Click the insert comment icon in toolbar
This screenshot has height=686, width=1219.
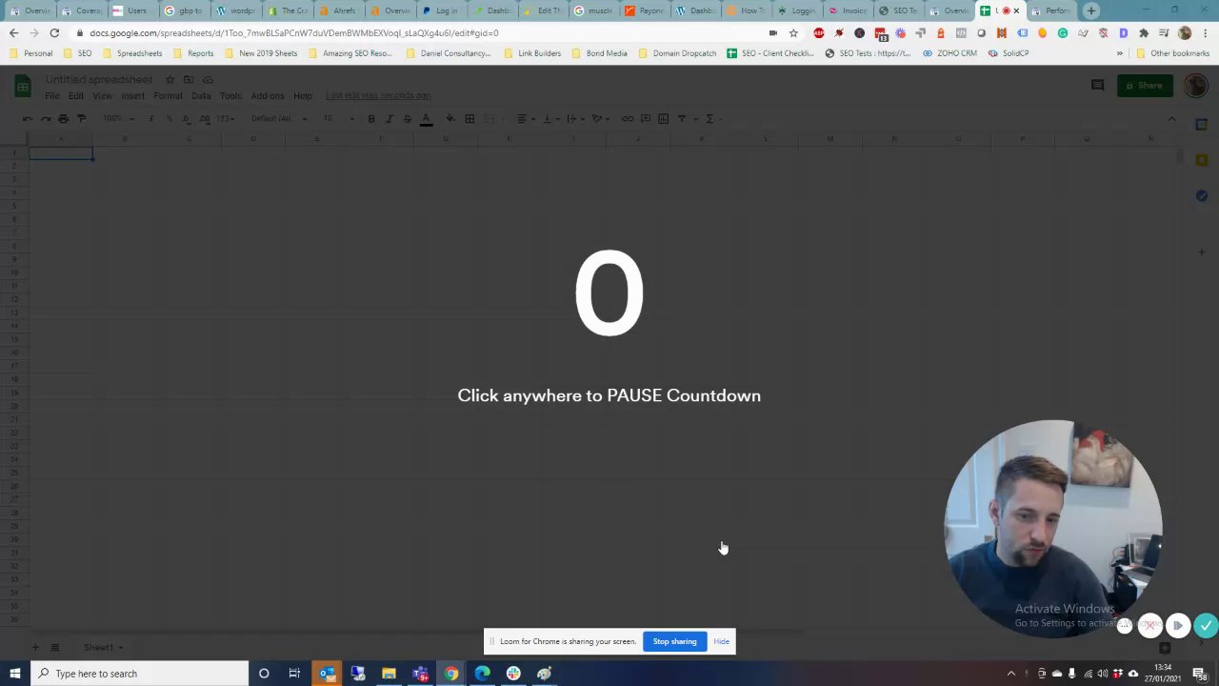pyautogui.click(x=646, y=118)
